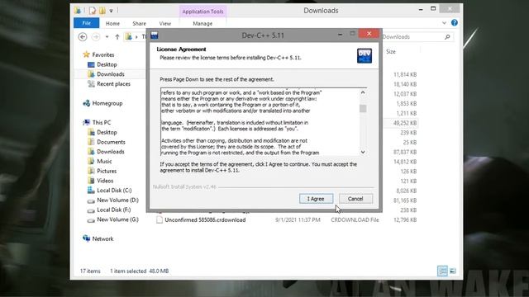529x297 pixels.
Task: Click the Homegroup icon
Action: [86, 103]
